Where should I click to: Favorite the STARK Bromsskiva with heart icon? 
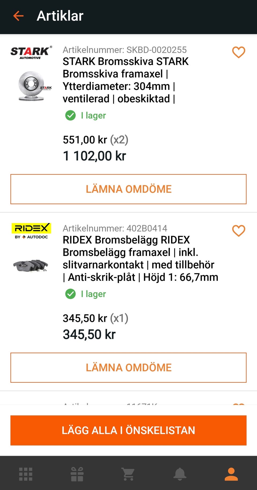coord(239,52)
